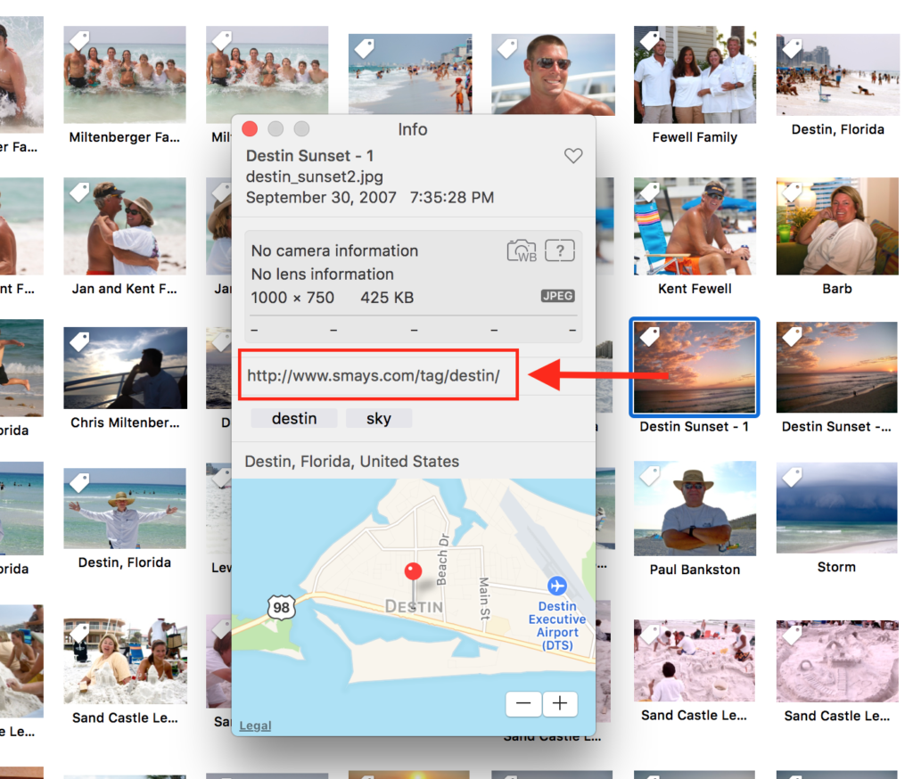
Task: Click keyword tag badge on Fewell Family photo
Action: click(650, 41)
